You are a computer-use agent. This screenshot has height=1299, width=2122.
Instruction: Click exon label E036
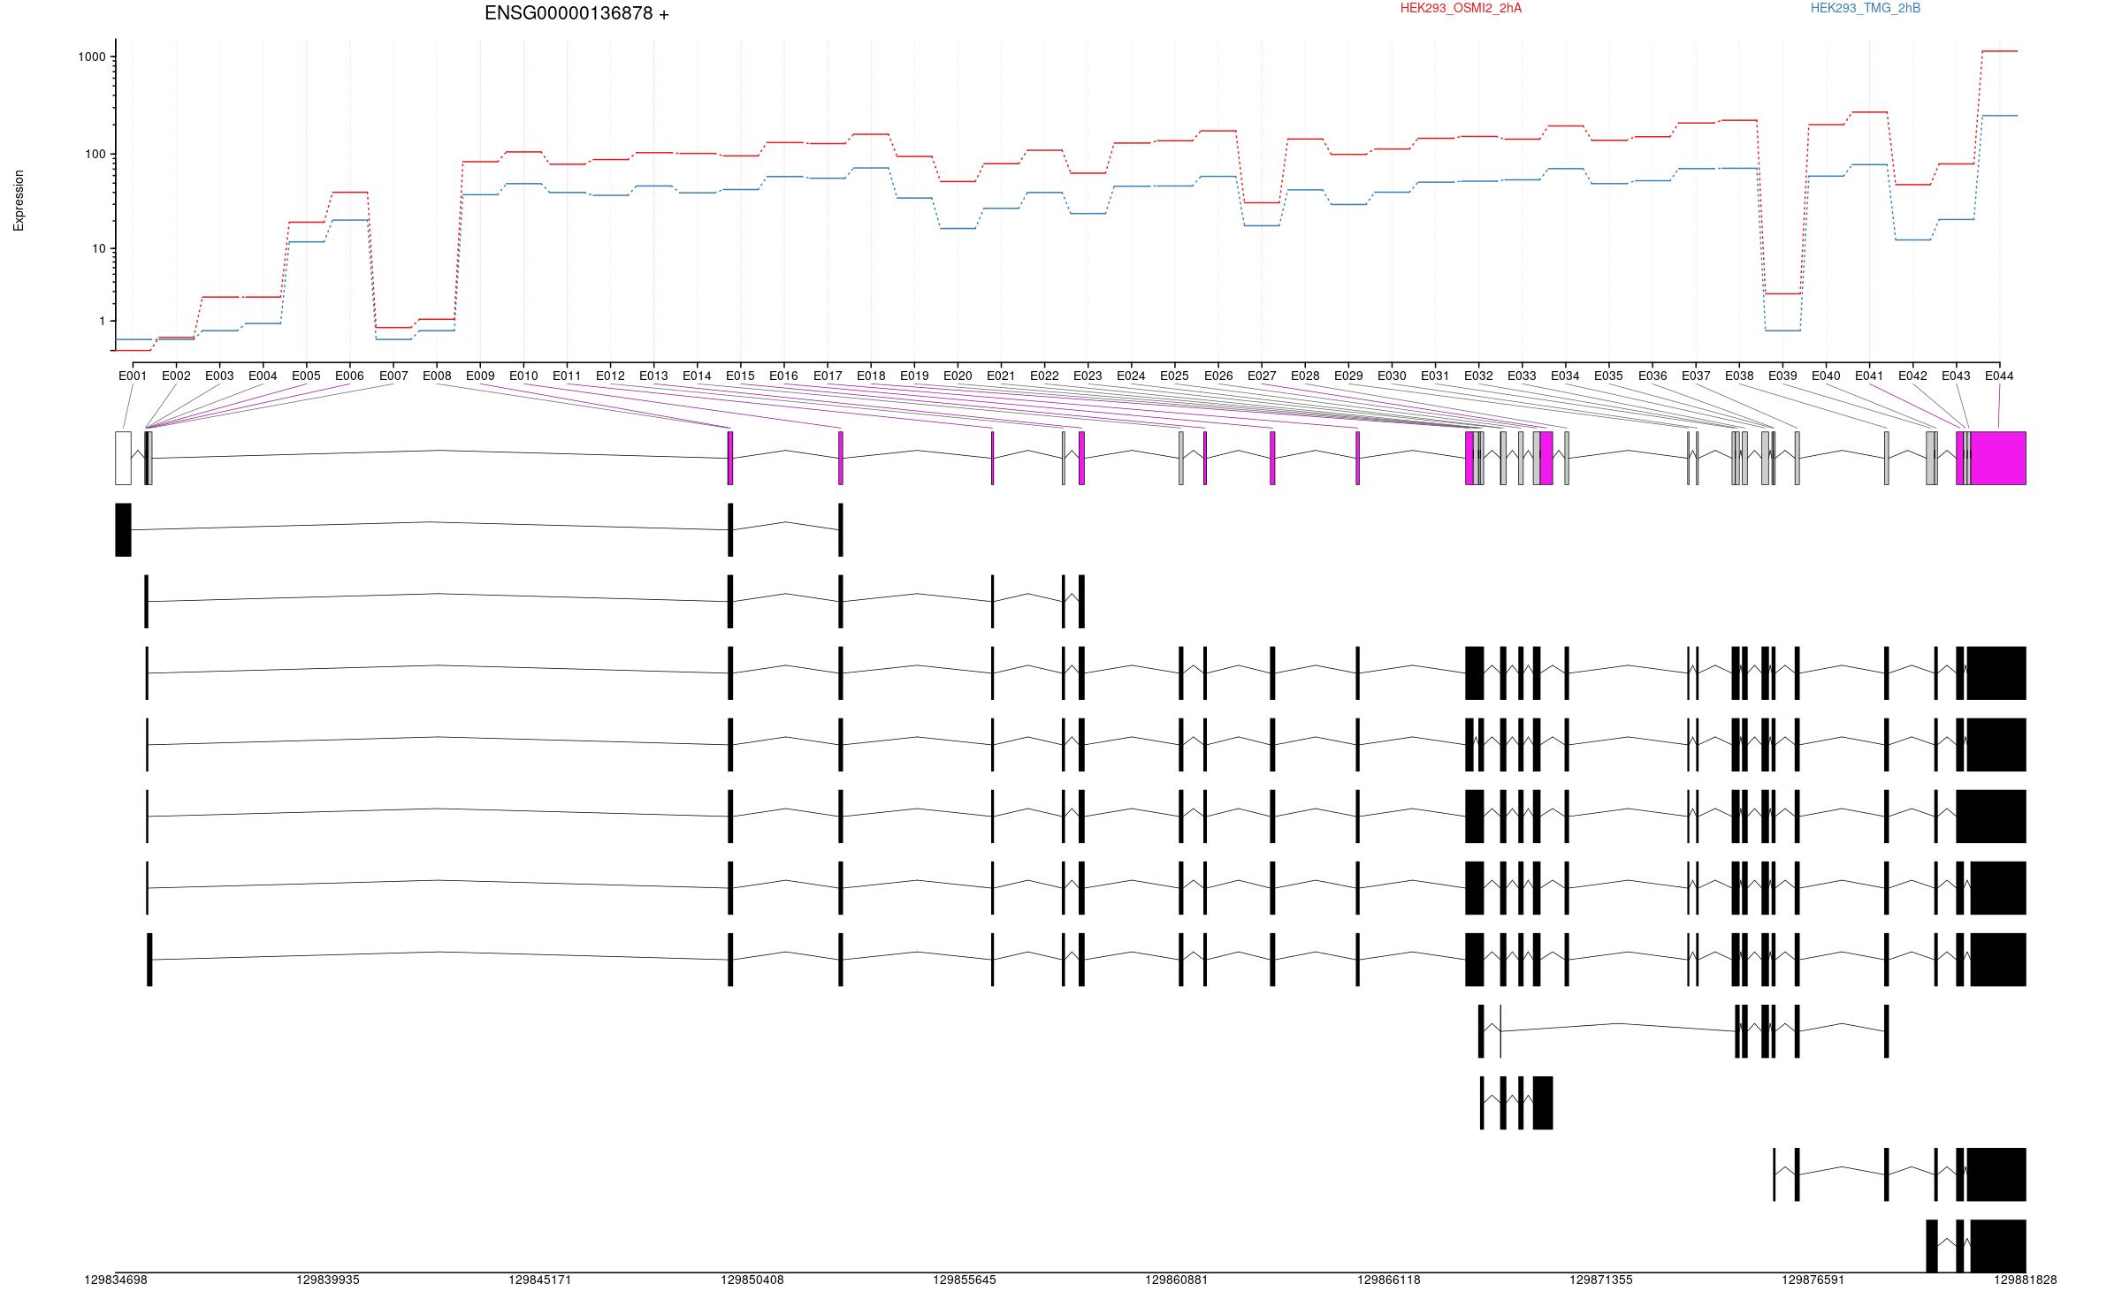coord(1653,376)
